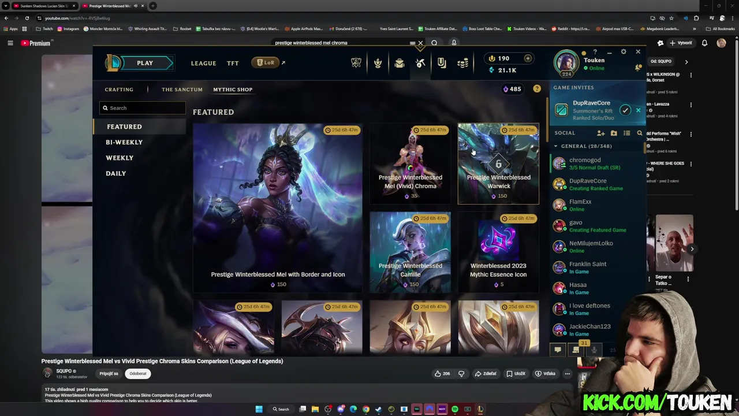Click chromogod in friends list
This screenshot has width=739, height=416.
pos(597,164)
